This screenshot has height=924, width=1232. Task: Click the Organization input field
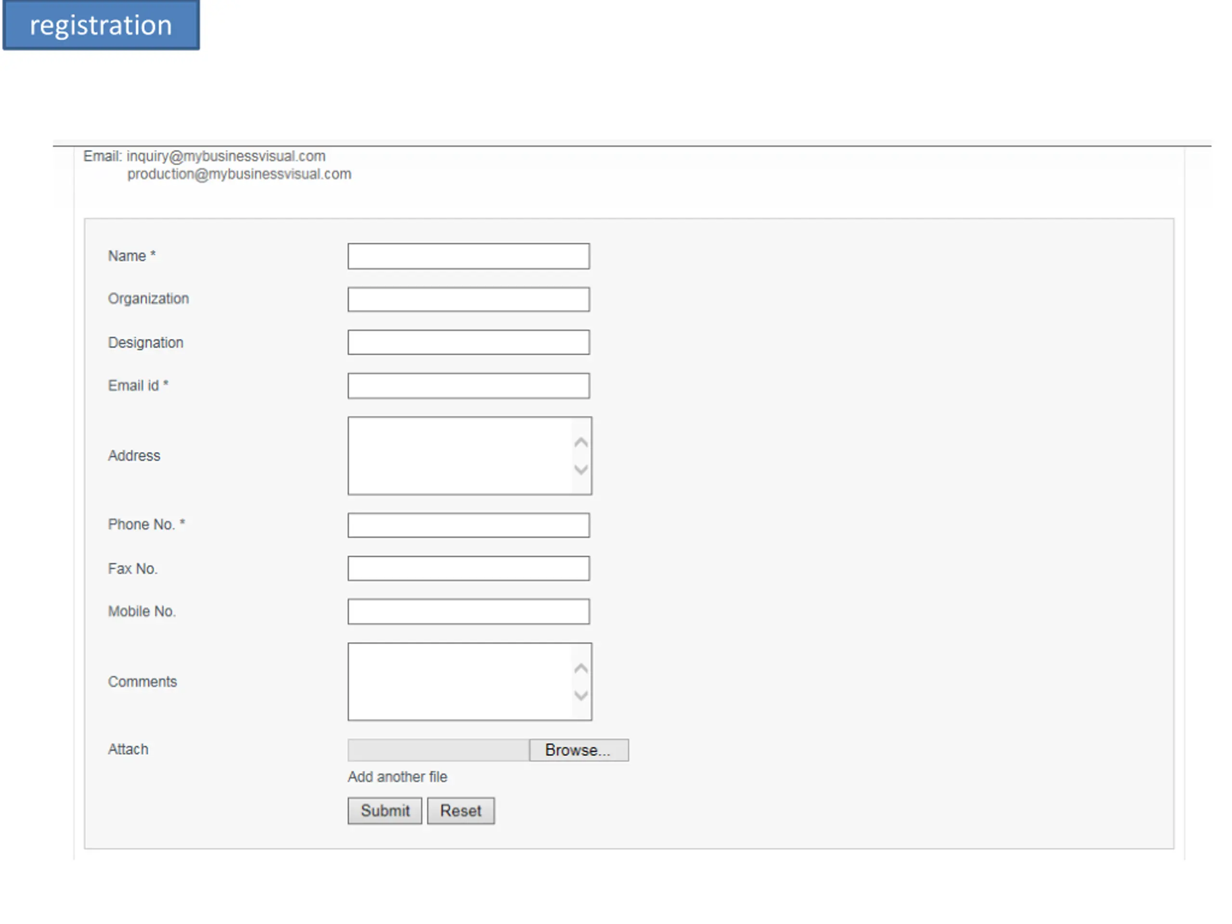point(468,299)
